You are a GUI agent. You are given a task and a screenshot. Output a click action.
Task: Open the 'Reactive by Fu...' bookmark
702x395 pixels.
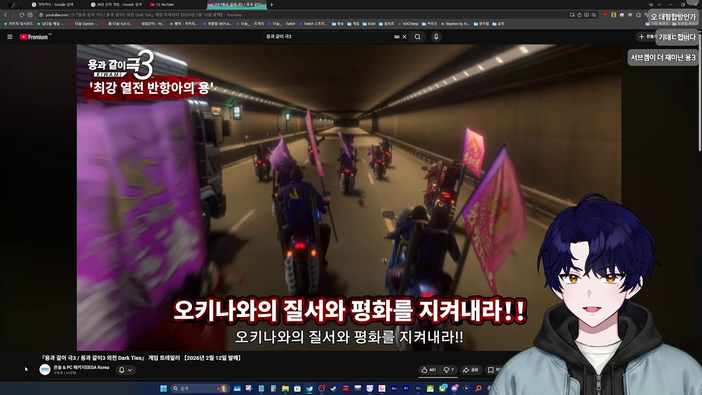point(455,24)
